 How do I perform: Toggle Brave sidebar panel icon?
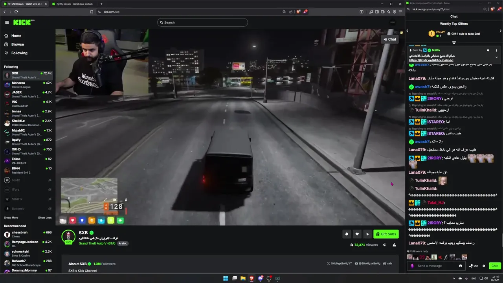click(x=376, y=12)
